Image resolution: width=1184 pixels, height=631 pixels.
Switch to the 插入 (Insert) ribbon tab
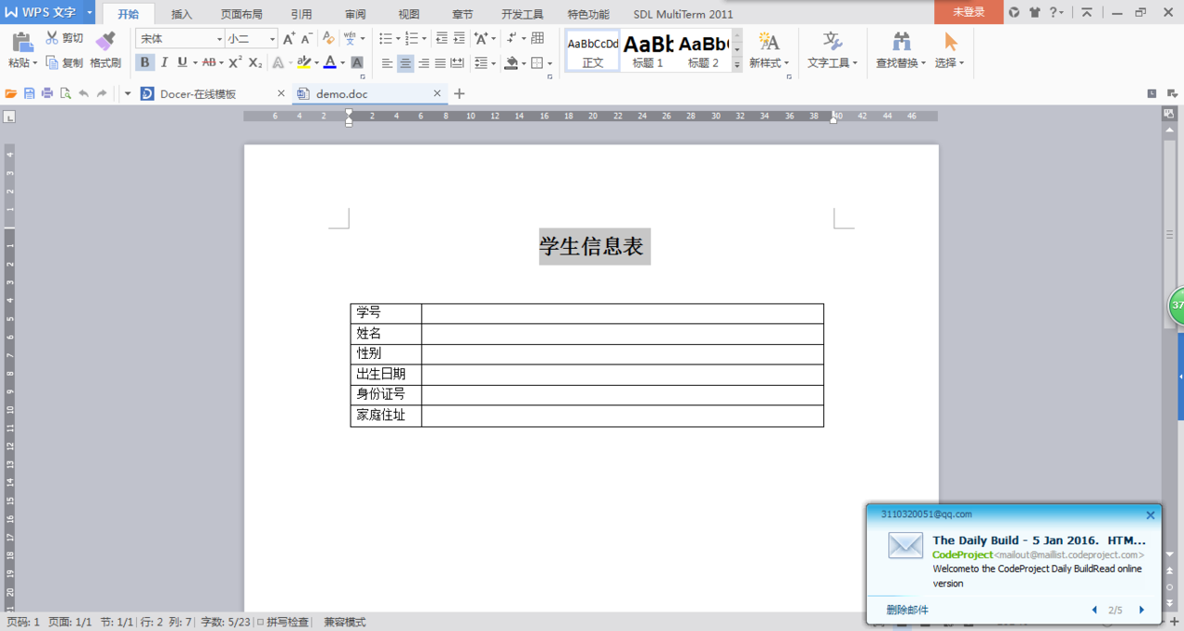(x=181, y=14)
